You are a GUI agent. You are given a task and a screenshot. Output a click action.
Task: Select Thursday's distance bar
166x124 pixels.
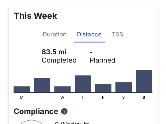[83, 84]
